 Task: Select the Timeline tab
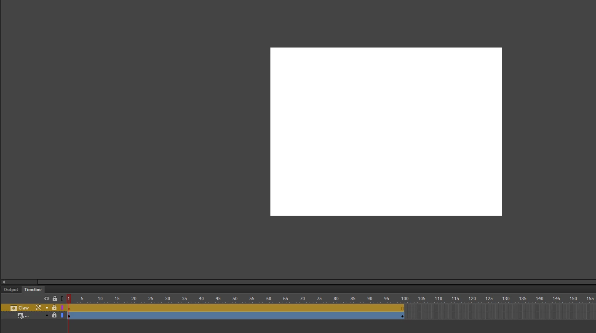[33, 290]
